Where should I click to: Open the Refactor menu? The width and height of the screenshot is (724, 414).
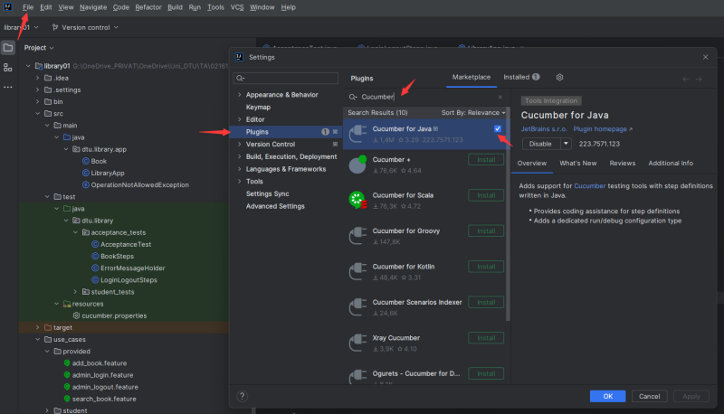tap(148, 7)
